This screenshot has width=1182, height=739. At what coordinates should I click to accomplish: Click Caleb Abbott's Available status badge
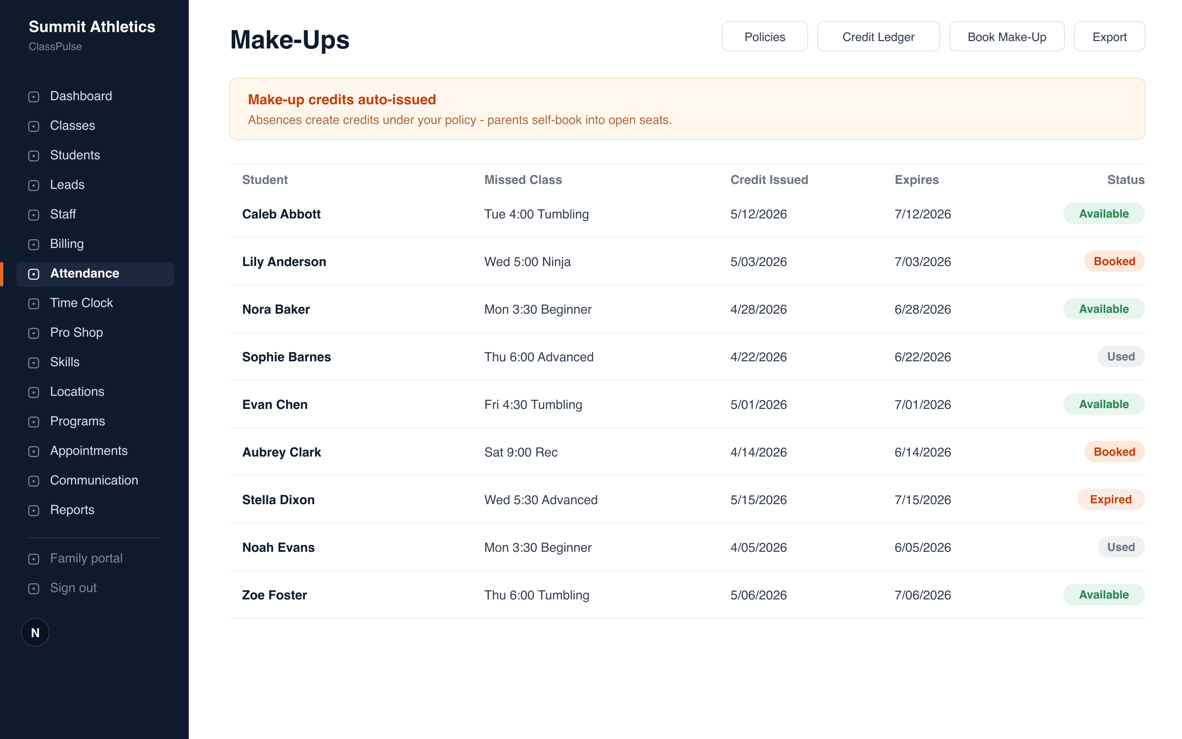[1104, 213]
